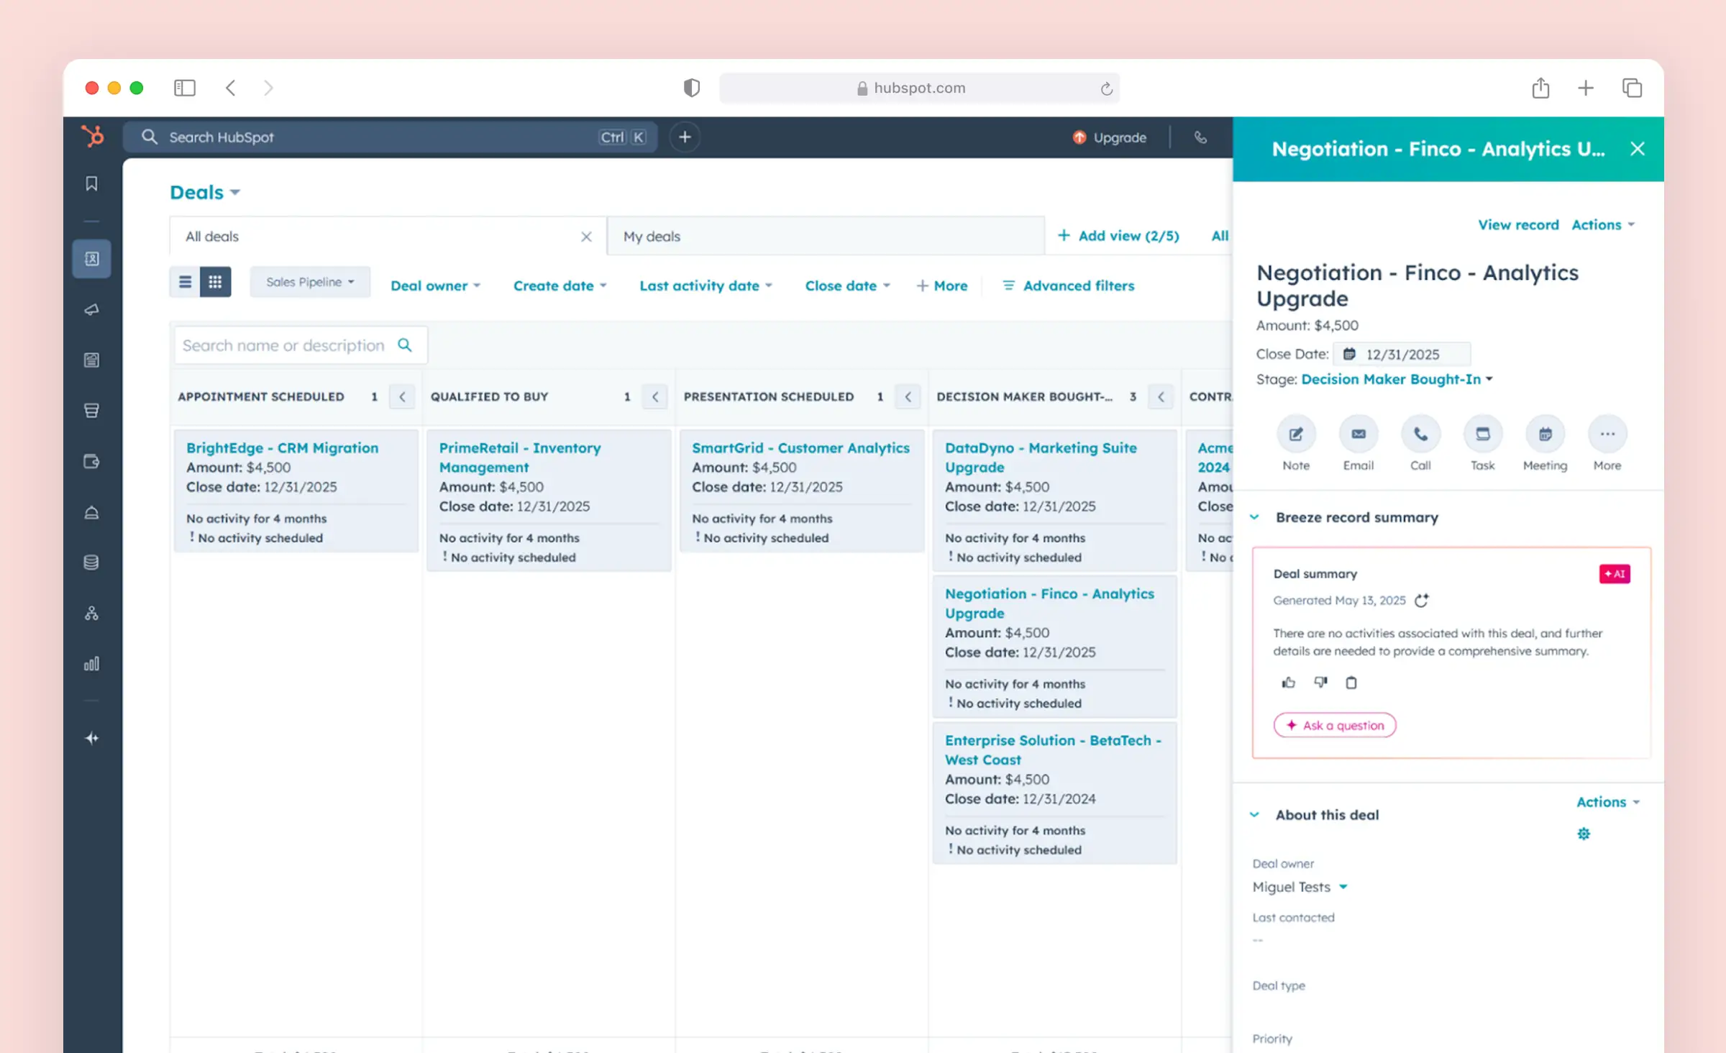Open the About this deal settings gear
Screen dimensions: 1726x1053
1584,834
